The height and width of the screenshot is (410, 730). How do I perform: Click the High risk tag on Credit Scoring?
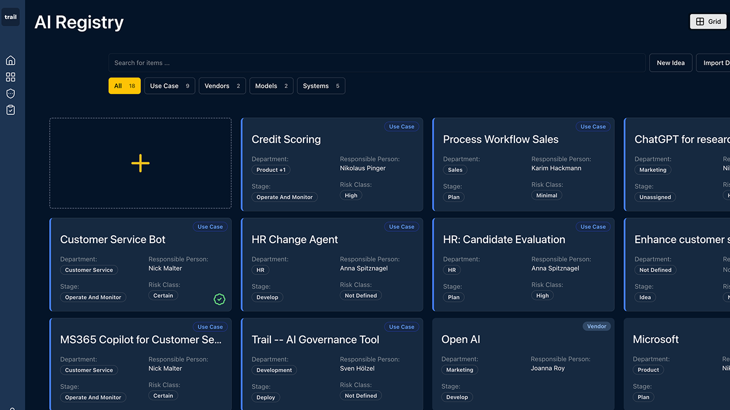click(x=351, y=195)
